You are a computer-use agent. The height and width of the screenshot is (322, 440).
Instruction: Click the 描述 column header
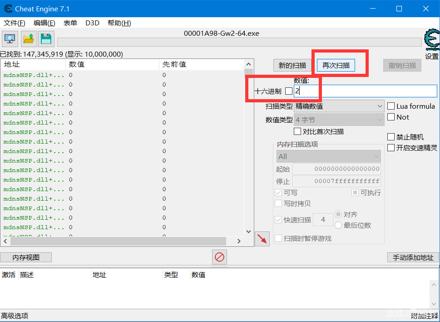pos(55,275)
